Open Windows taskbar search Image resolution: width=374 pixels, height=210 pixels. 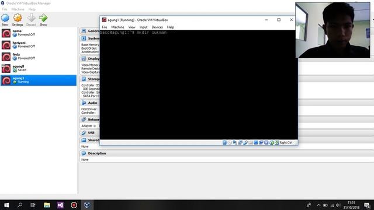(20, 205)
